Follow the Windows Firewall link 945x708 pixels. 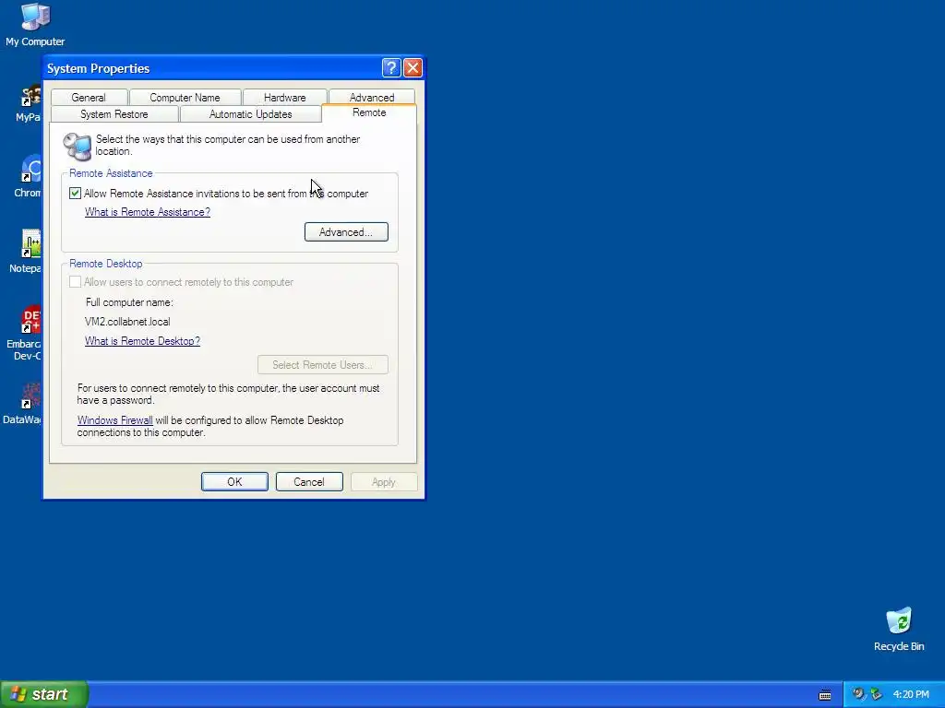click(x=114, y=420)
